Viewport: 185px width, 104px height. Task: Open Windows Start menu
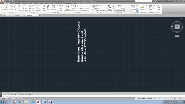click(3, 102)
